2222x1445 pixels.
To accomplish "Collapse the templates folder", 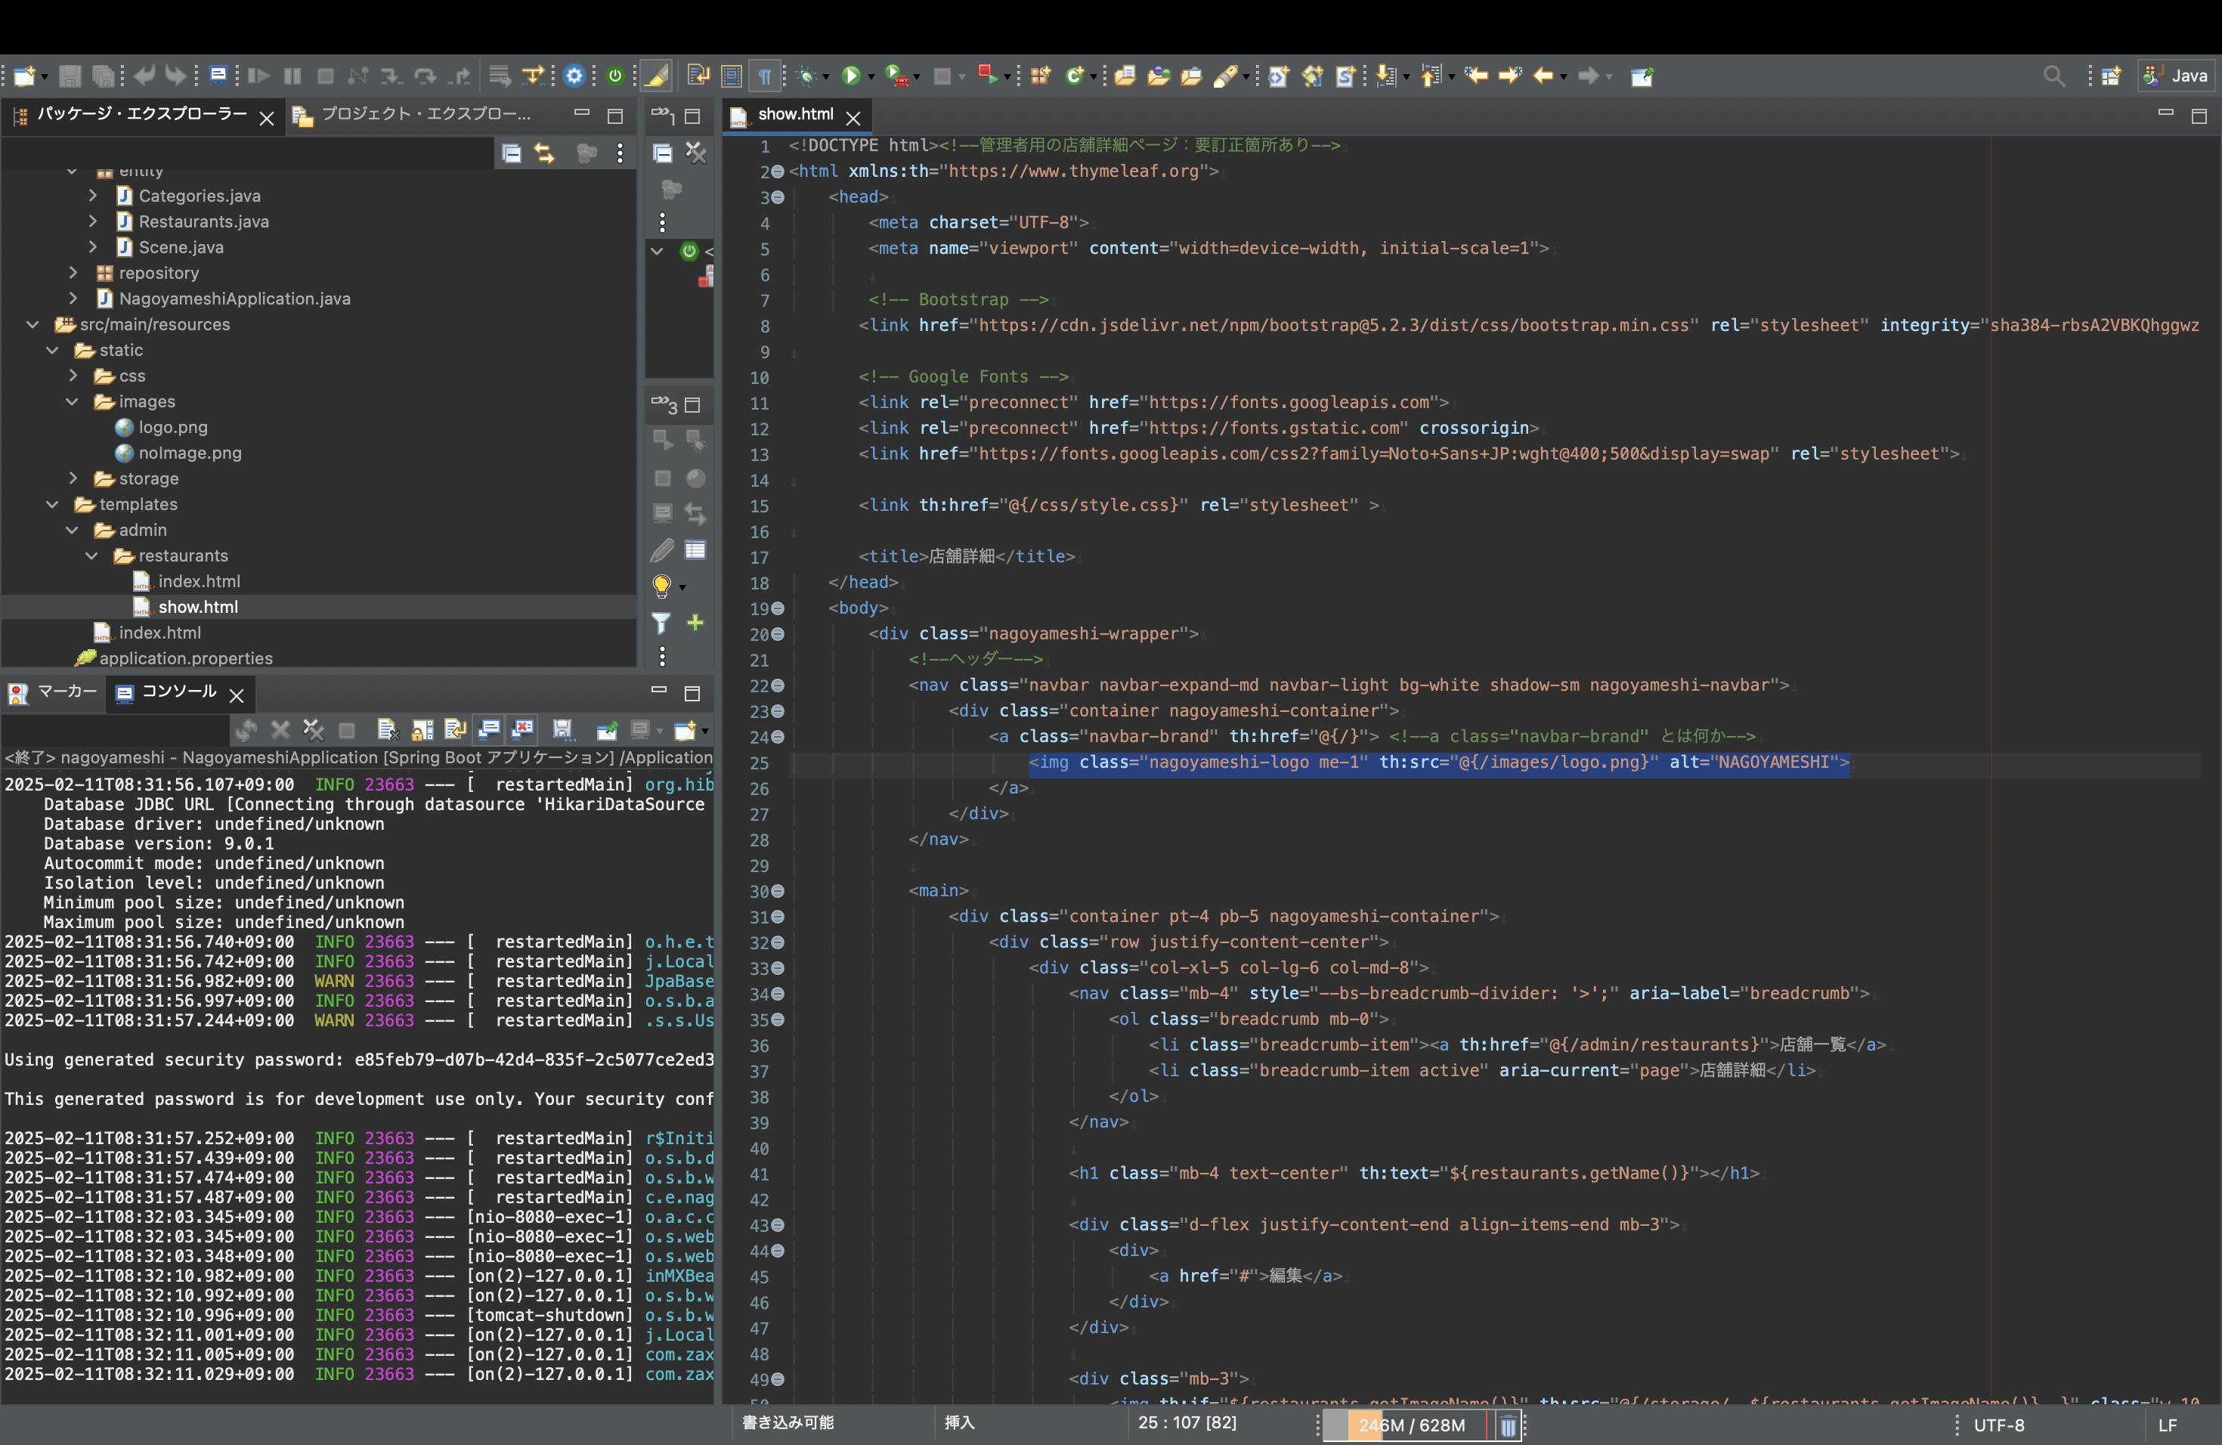I will (52, 504).
